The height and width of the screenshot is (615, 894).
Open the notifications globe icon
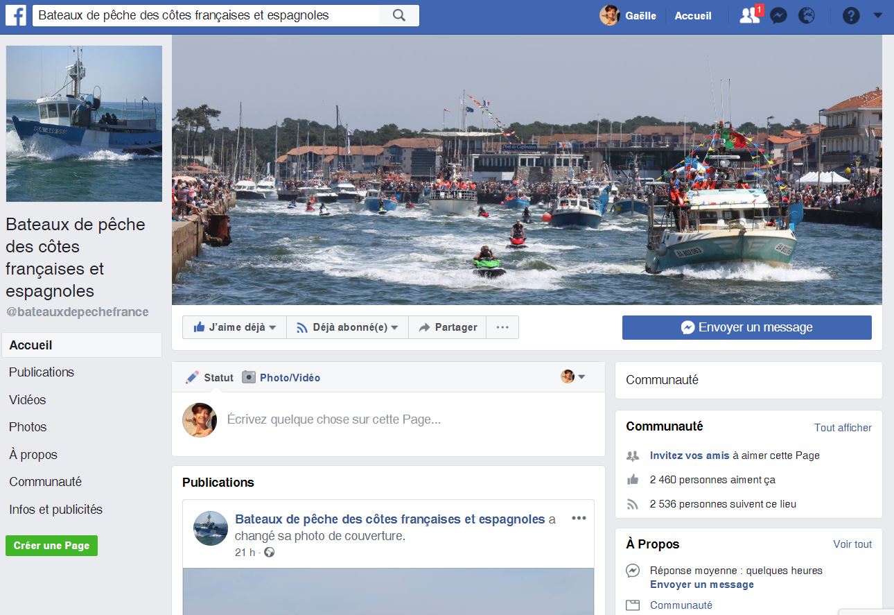[807, 15]
